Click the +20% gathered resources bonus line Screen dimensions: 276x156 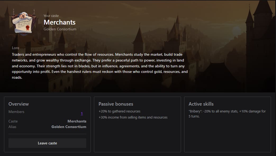119,111
